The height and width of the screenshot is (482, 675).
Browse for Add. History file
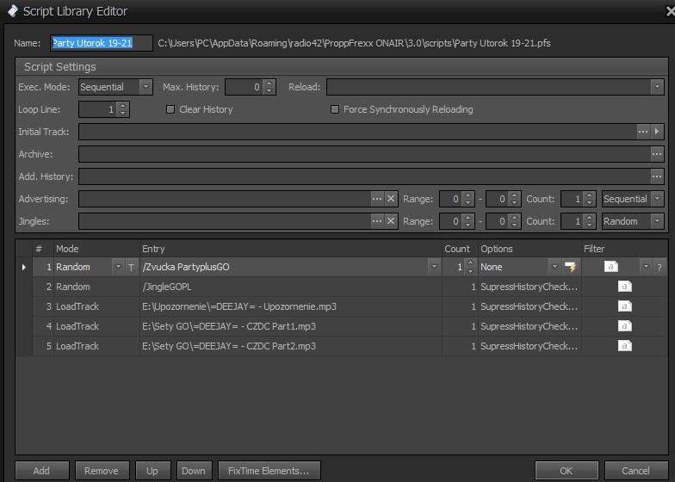pos(657,176)
